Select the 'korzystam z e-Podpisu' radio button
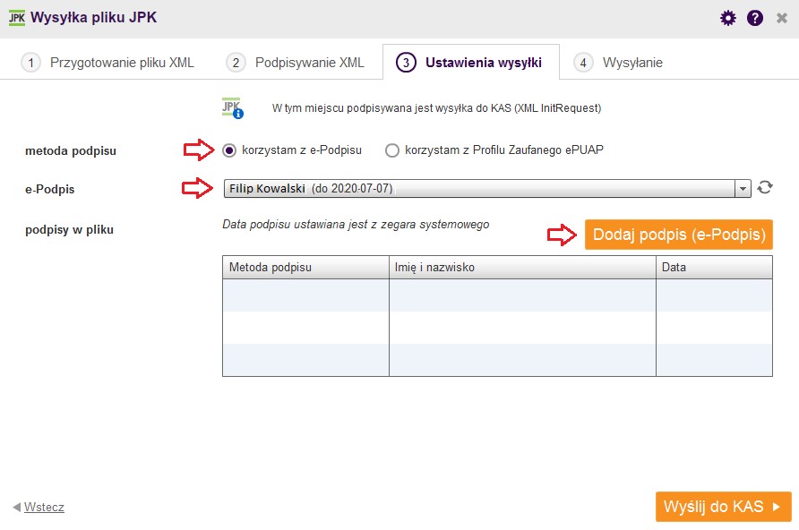The width and height of the screenshot is (799, 530). point(229,150)
